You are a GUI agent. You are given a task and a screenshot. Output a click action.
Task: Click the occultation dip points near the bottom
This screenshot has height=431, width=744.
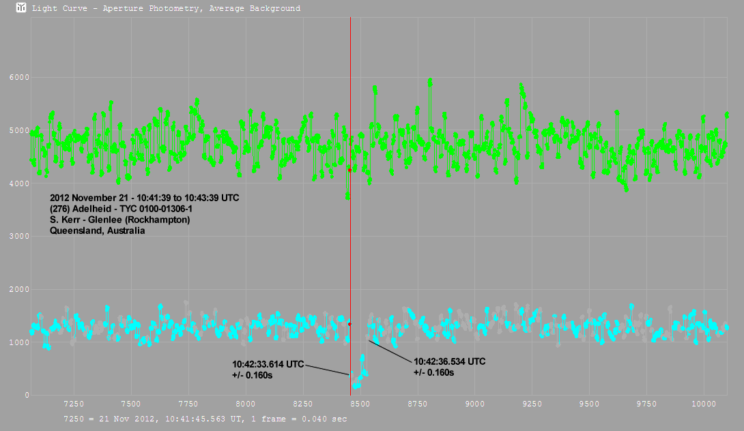tap(359, 373)
